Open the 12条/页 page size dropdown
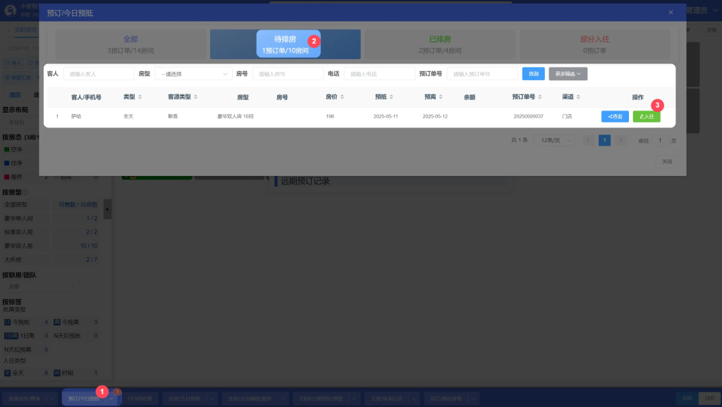Viewport: 722px width, 407px height. point(555,140)
